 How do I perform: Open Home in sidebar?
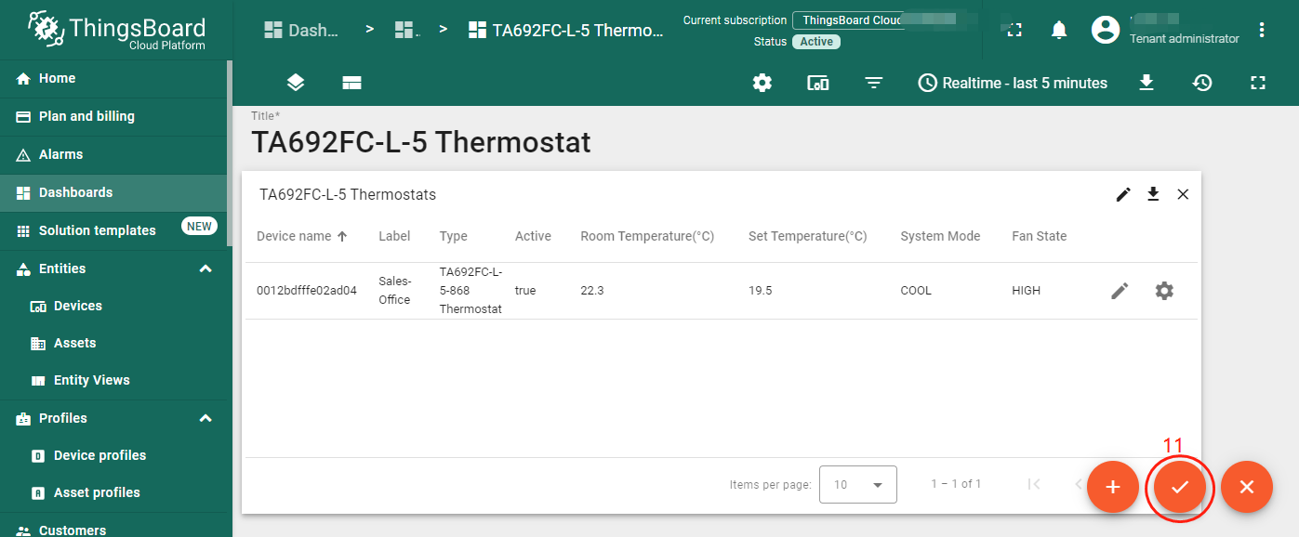(x=114, y=79)
